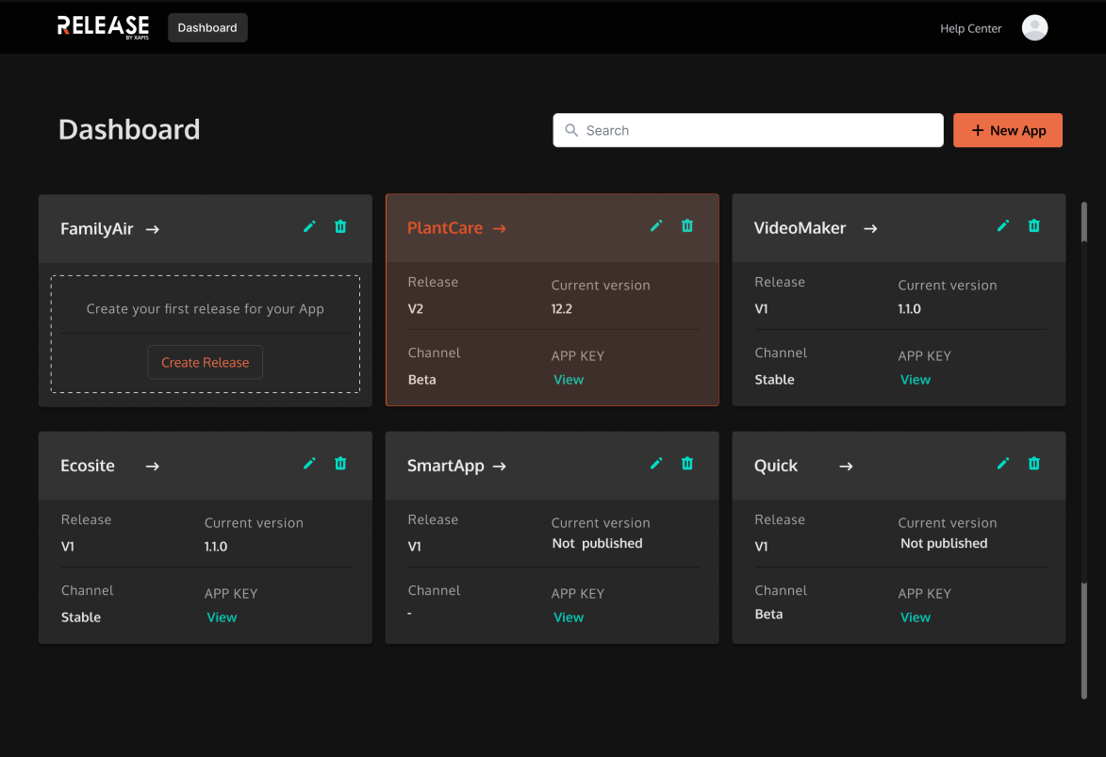This screenshot has width=1106, height=757.
Task: Edit the VideoMaker app
Action: coord(1003,226)
